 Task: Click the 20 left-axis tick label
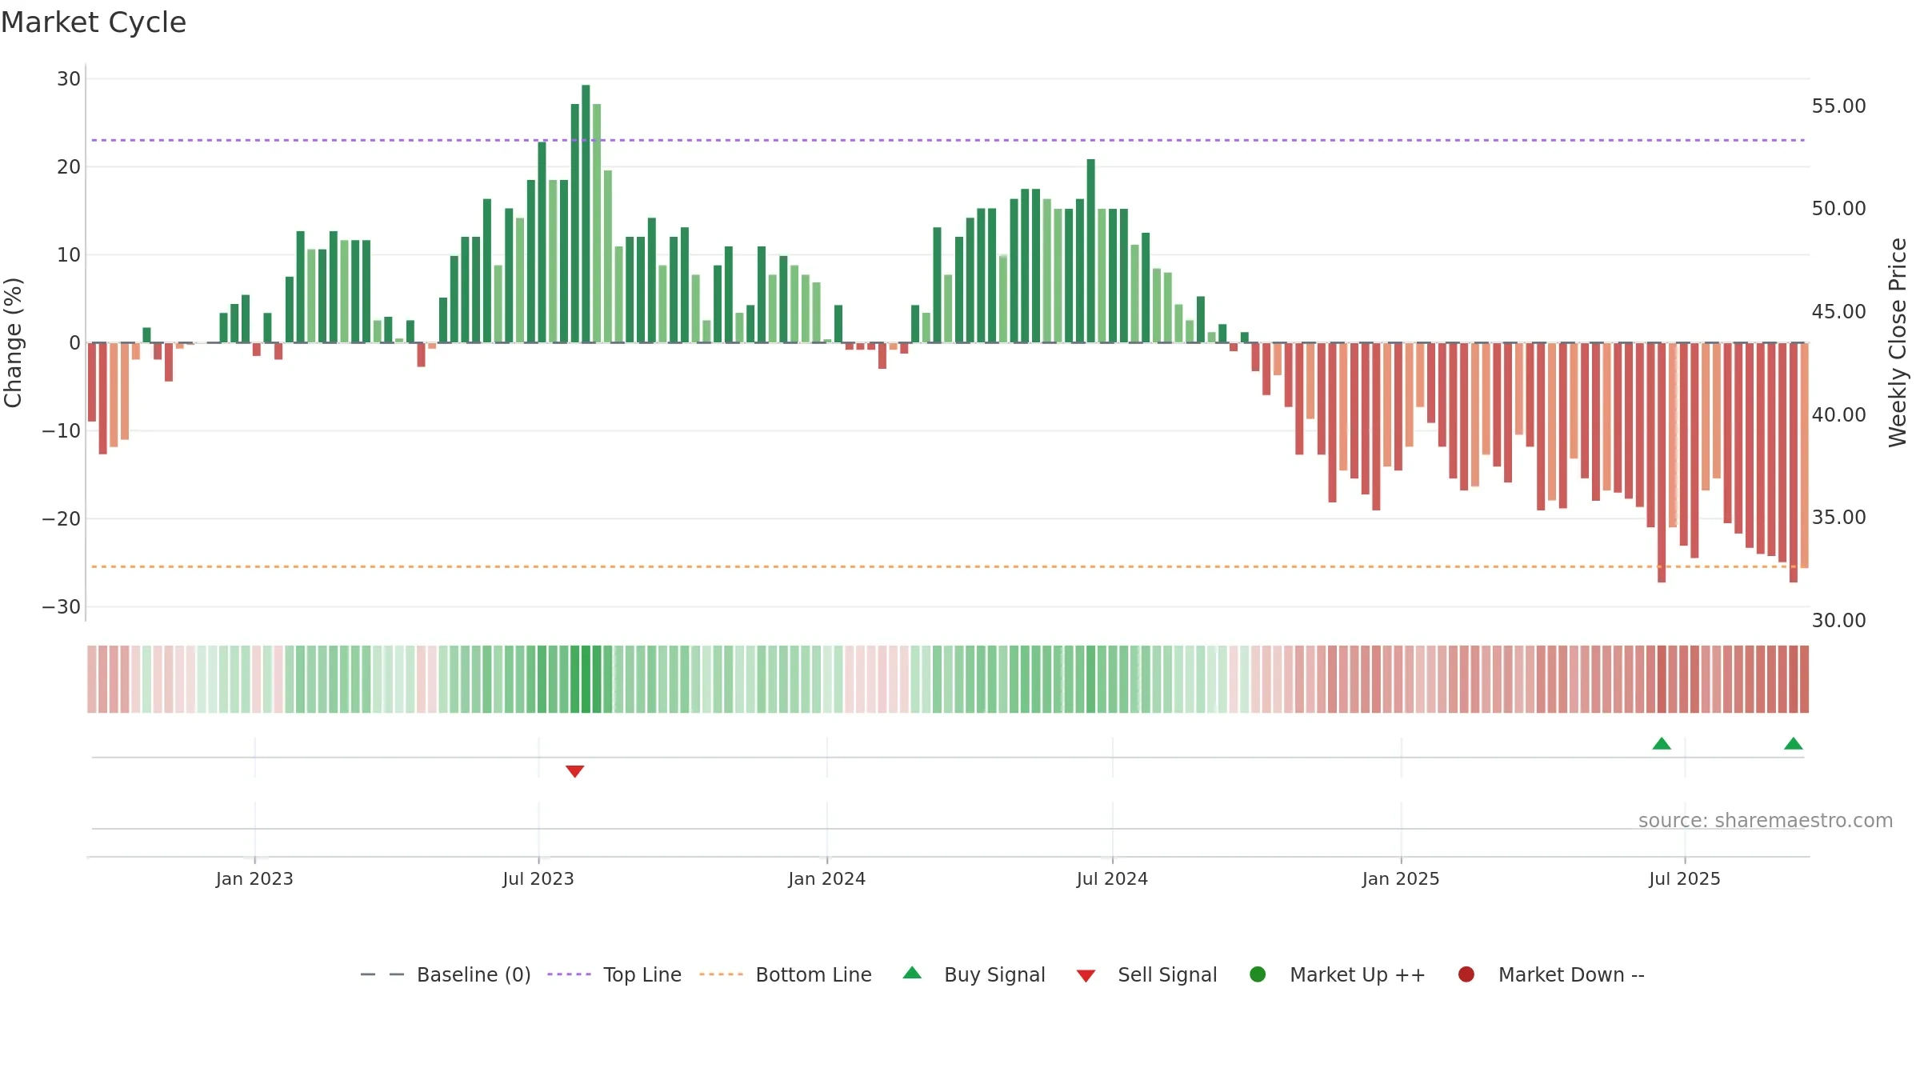coord(69,167)
